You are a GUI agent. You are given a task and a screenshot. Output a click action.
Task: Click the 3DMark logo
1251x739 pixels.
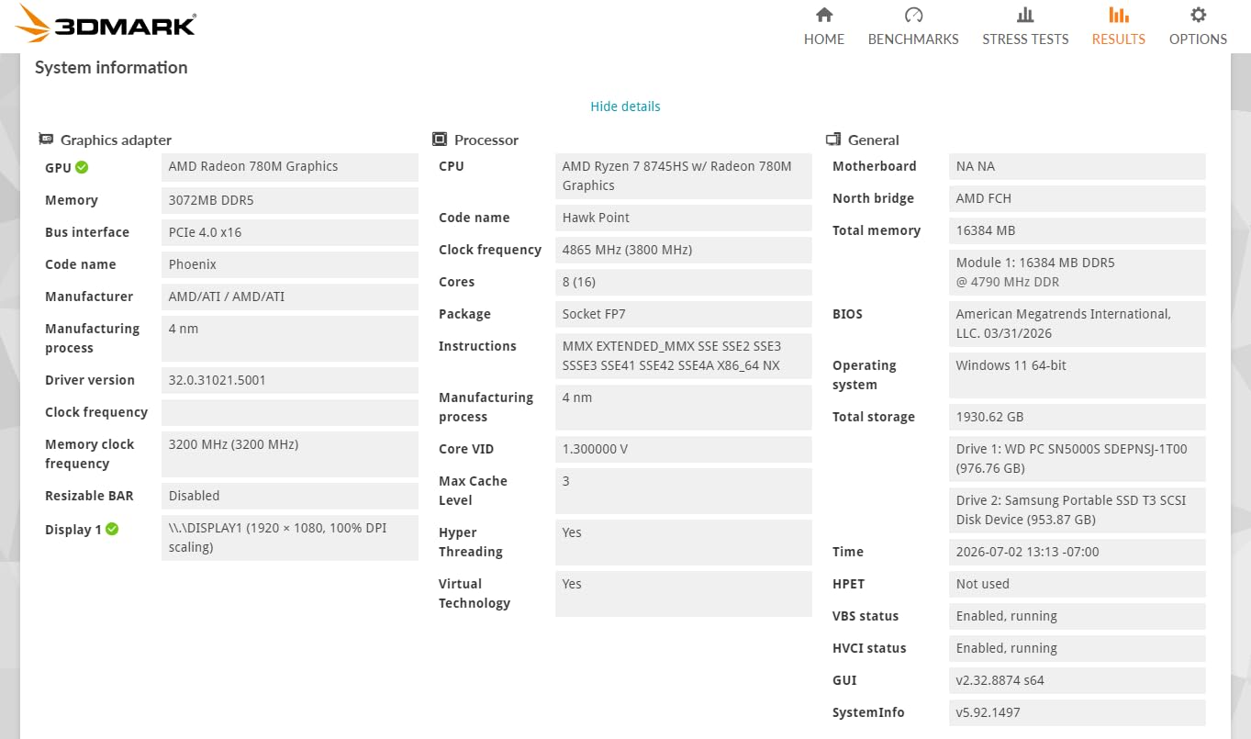click(106, 24)
